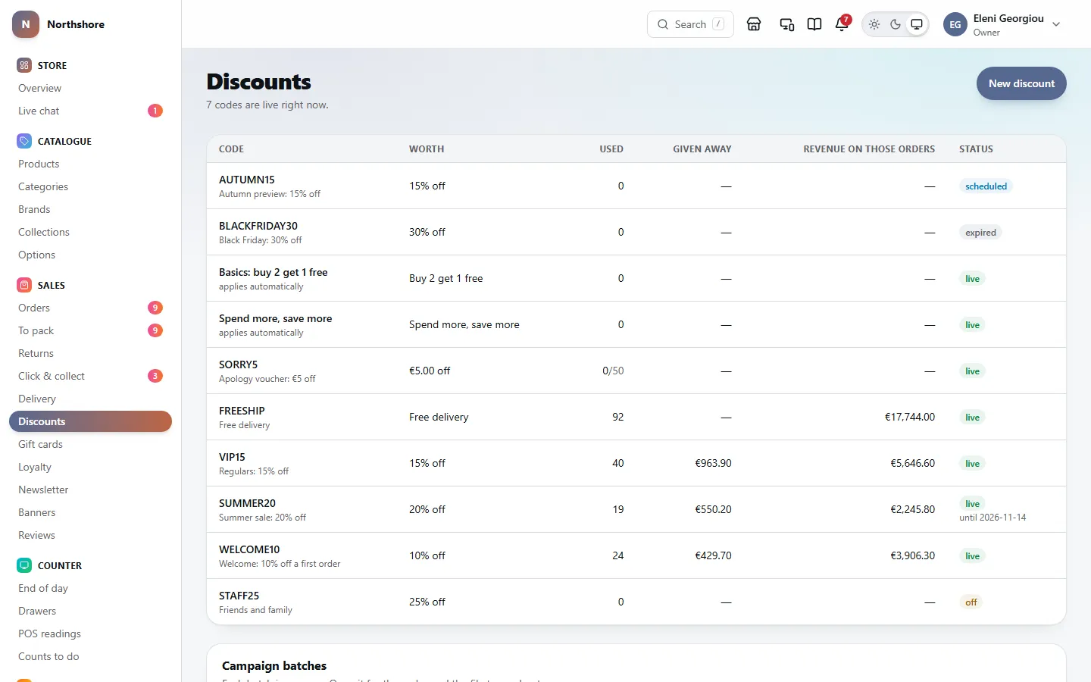Open the WELCOME10 discount code
This screenshot has height=682, width=1091.
point(249,549)
